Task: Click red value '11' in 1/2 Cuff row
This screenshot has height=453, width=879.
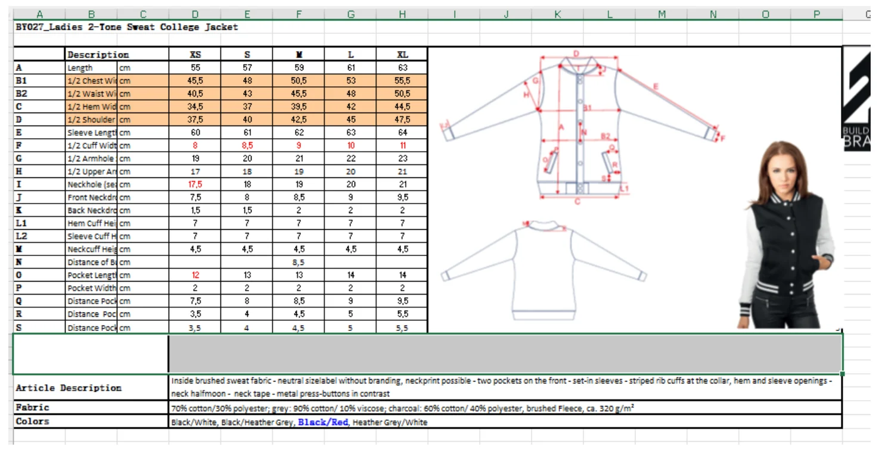Action: click(x=402, y=145)
